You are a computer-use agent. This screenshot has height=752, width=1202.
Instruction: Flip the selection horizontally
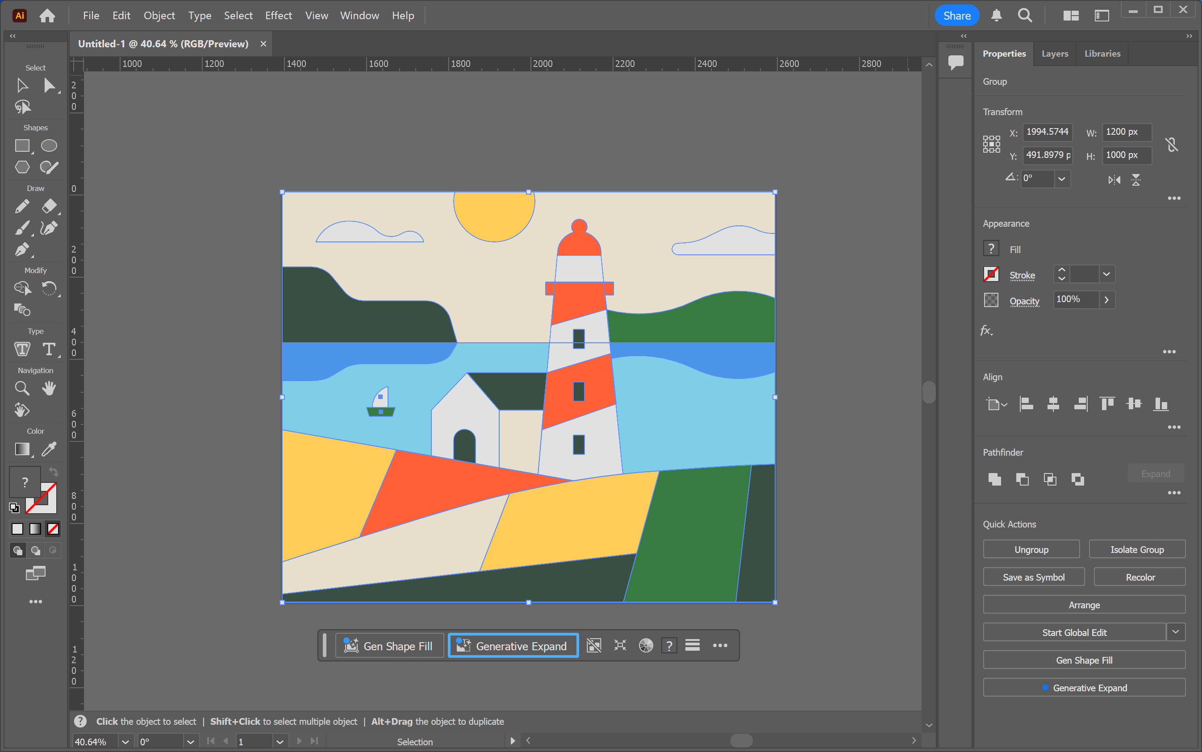point(1114,180)
